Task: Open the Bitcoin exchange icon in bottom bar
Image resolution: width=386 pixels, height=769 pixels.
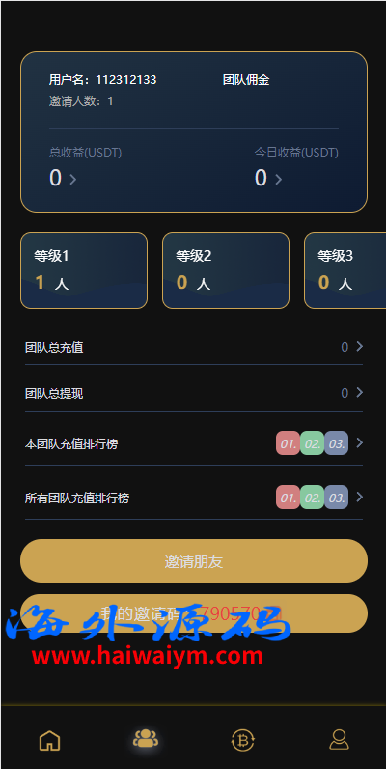Action: pos(242,740)
